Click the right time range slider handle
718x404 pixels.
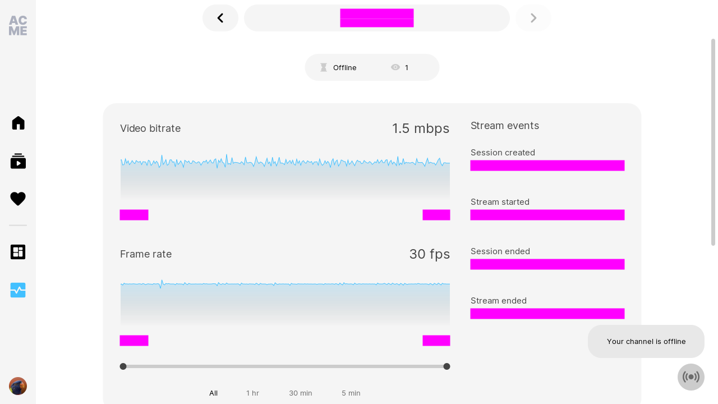point(447,366)
